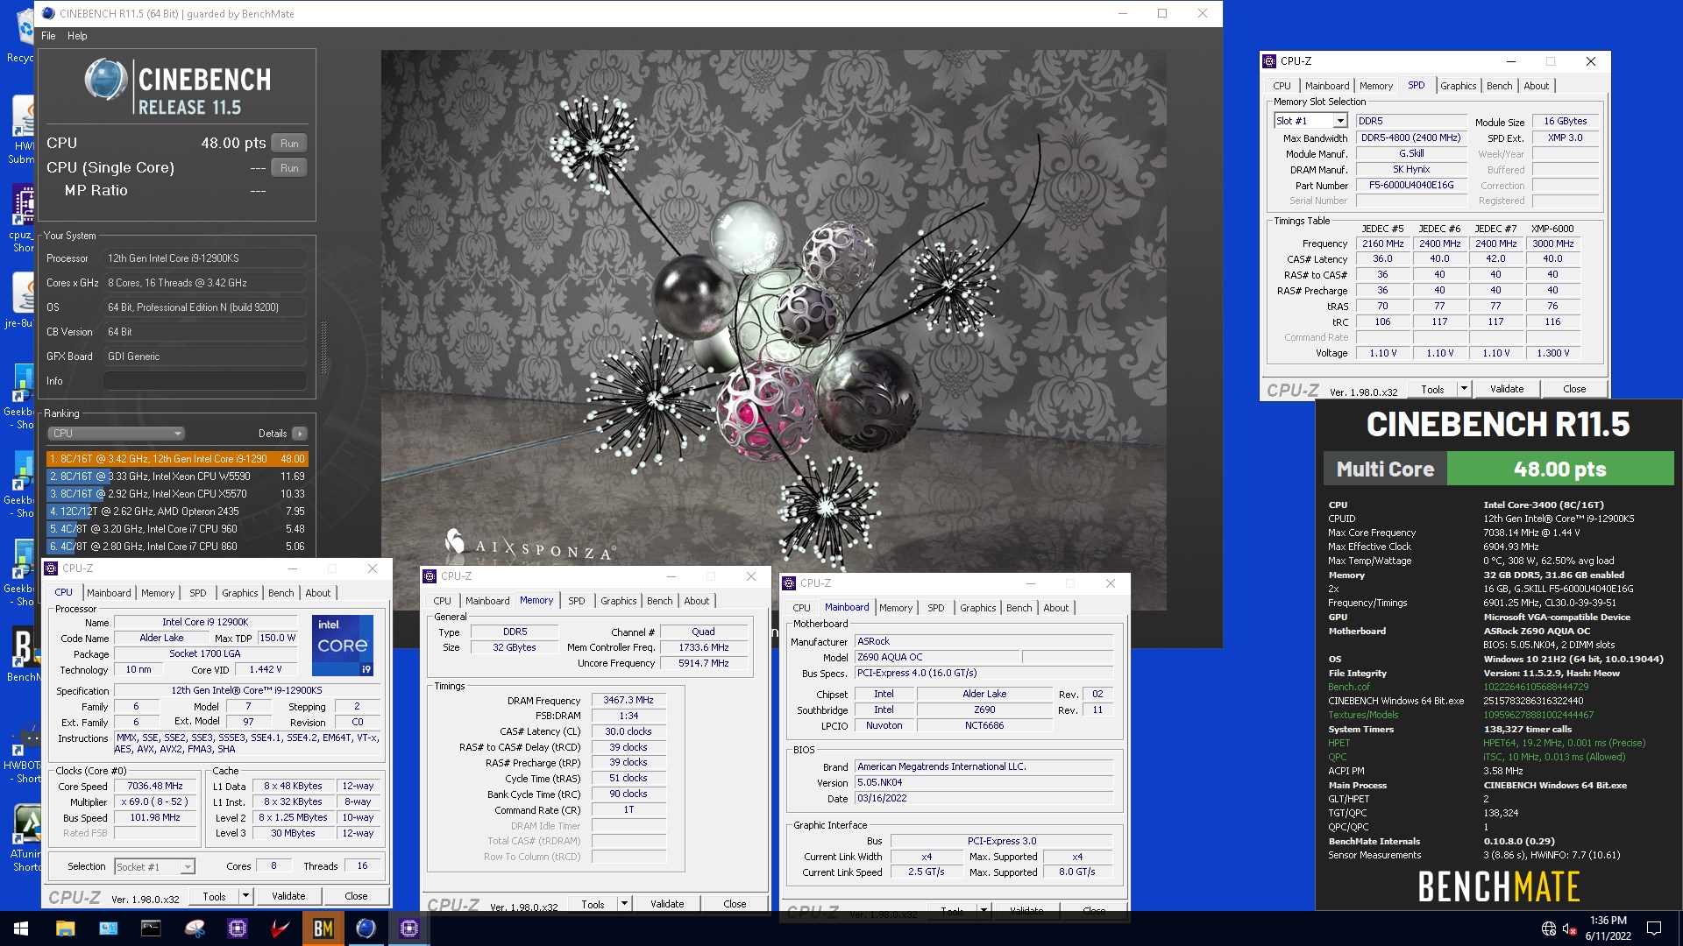
Task: Select ranking row AMD Opteron 2435
Action: tap(177, 512)
